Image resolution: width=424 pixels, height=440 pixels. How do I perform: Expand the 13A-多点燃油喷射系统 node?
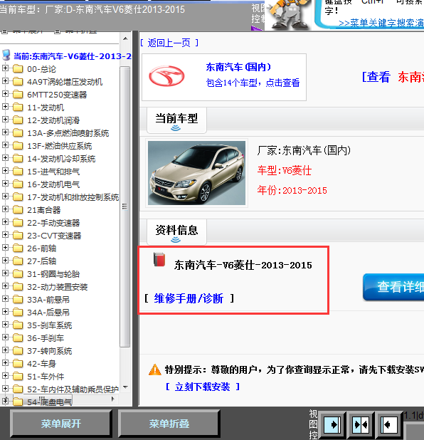click(x=5, y=132)
